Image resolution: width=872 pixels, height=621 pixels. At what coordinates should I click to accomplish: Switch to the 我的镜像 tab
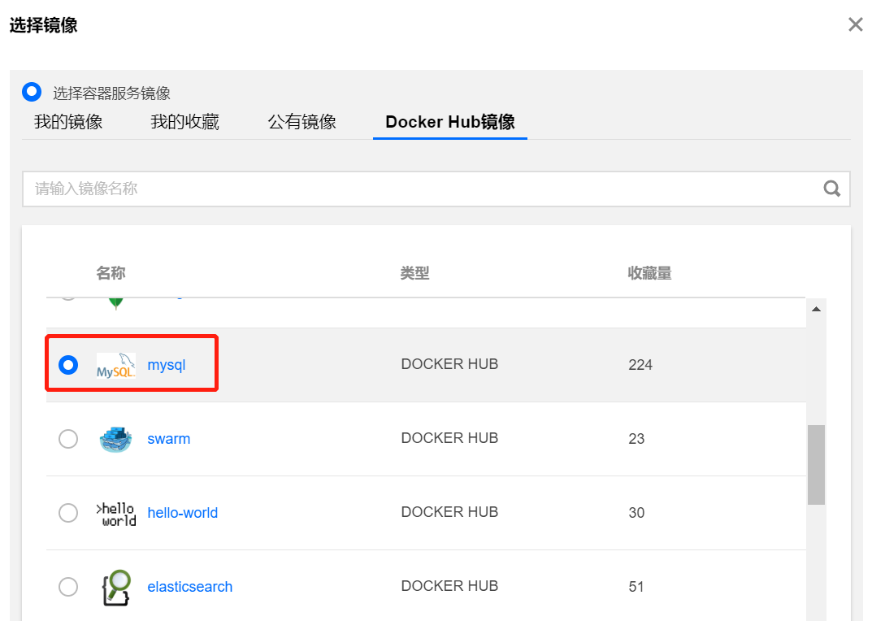tap(68, 122)
